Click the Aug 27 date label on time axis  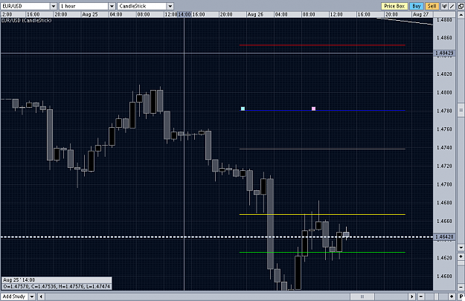[x=420, y=14]
